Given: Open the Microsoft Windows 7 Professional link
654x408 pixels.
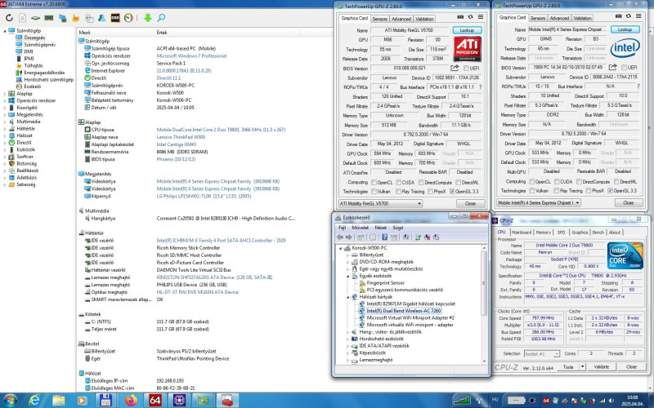Looking at the screenshot, I should [x=191, y=55].
